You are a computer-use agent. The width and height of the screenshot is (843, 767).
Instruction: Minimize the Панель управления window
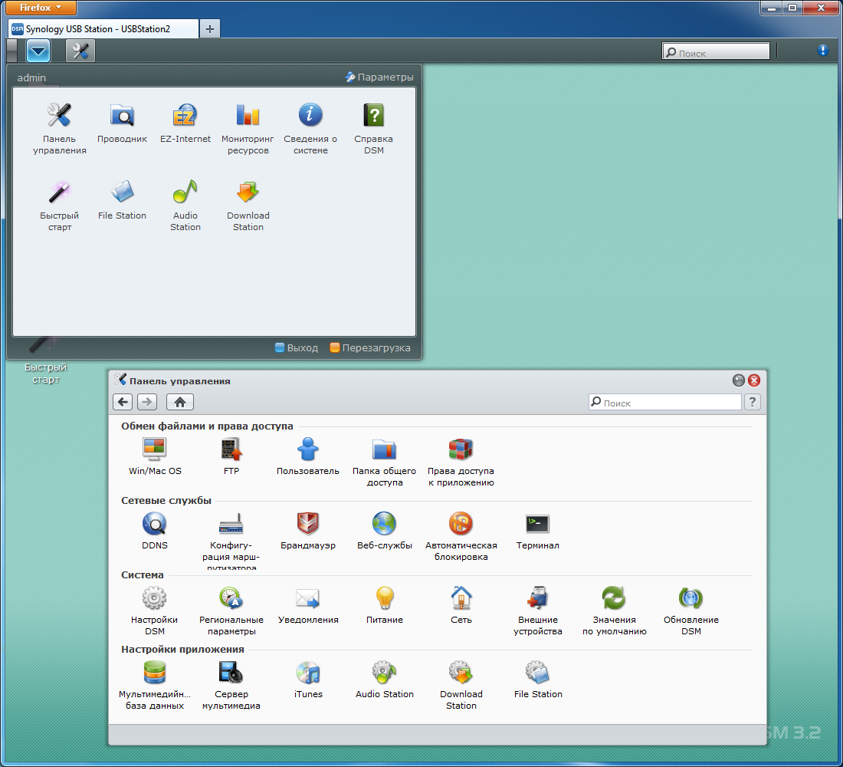(x=739, y=380)
